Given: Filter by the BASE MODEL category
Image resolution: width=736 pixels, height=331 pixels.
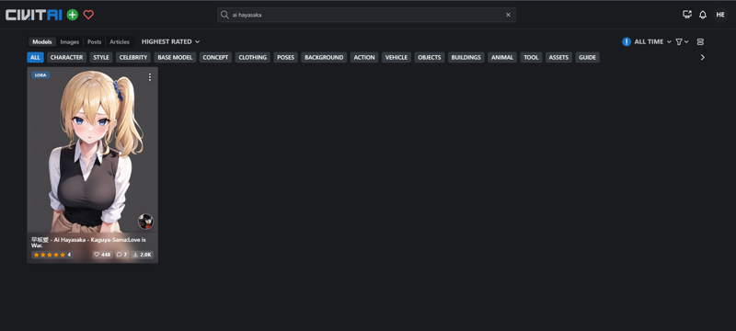Looking at the screenshot, I should tap(175, 57).
